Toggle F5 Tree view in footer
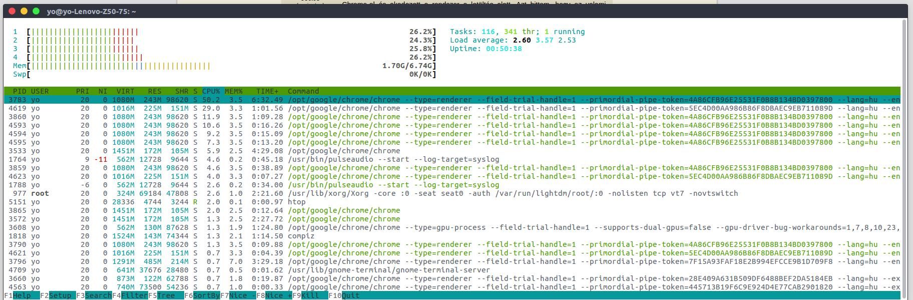 [166, 295]
